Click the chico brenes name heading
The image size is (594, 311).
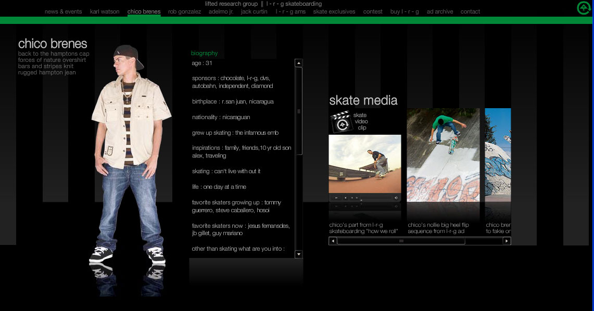(x=53, y=44)
